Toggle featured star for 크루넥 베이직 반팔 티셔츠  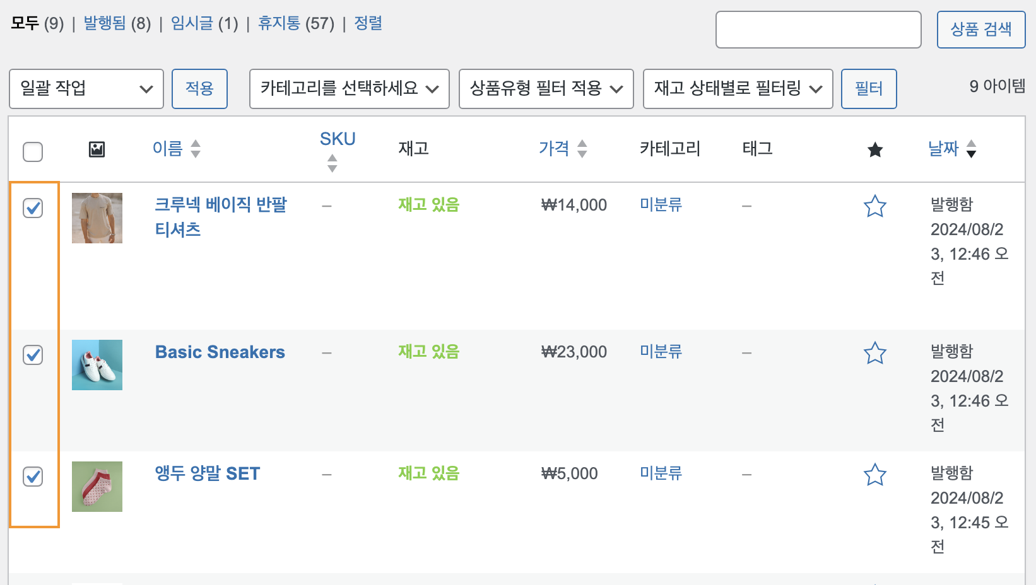(x=875, y=206)
